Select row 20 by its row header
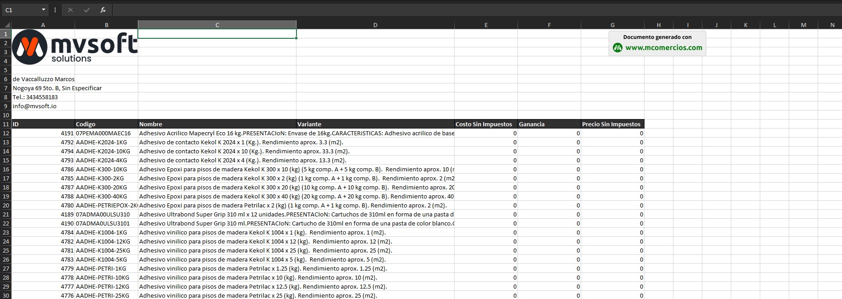 click(x=6, y=205)
